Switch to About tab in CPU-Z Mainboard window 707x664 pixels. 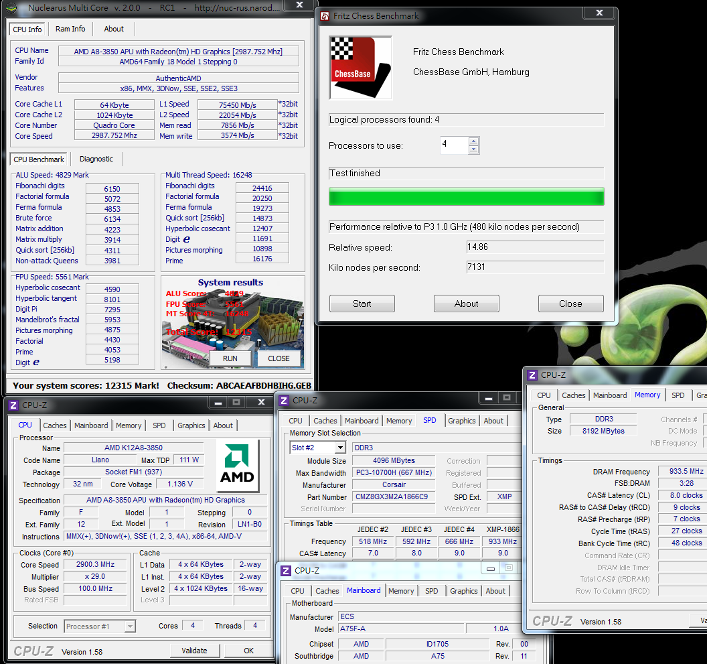tap(495, 591)
